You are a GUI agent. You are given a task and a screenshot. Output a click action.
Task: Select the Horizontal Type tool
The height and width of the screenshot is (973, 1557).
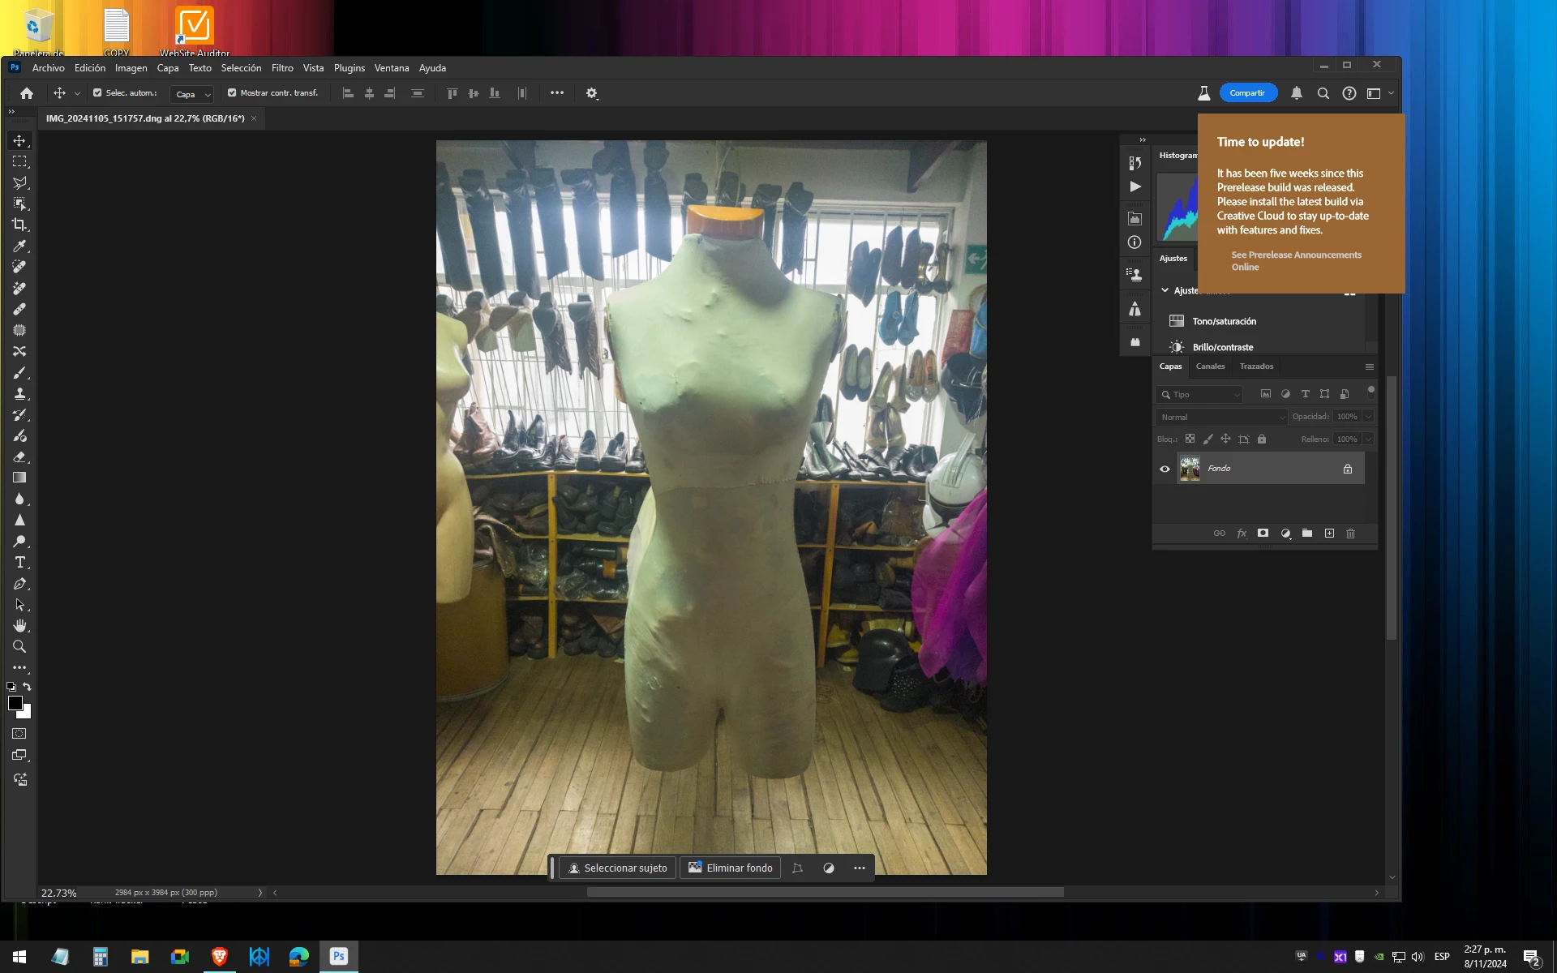[19, 562]
